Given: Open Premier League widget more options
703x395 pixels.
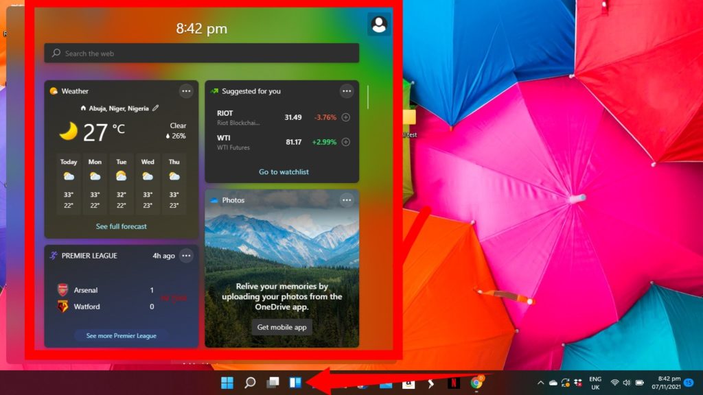Looking at the screenshot, I should point(186,256).
